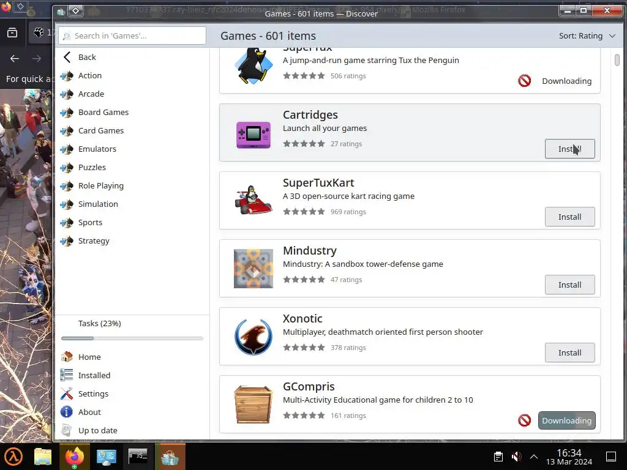Open the Discover window menu icon

[x=75, y=11]
